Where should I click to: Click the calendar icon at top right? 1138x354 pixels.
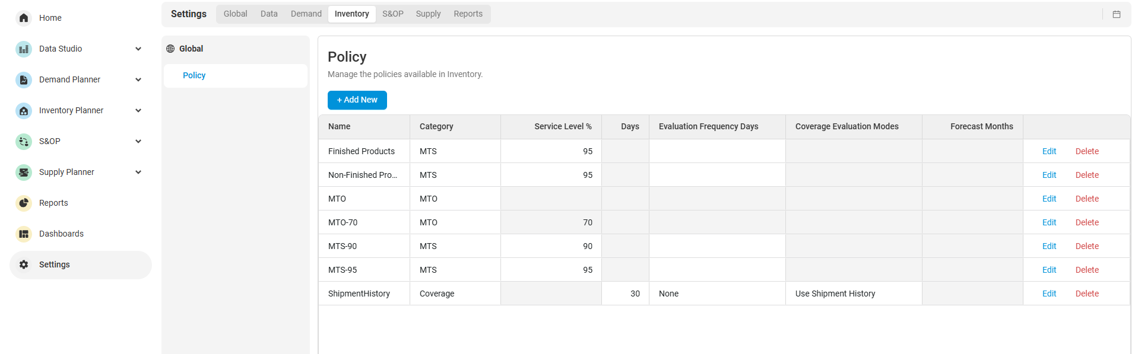(1116, 14)
